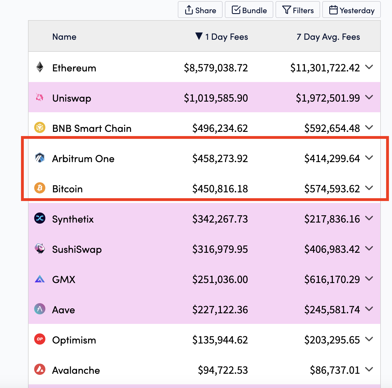Select Avalanche's $94,722.53 fee value

[223, 370]
